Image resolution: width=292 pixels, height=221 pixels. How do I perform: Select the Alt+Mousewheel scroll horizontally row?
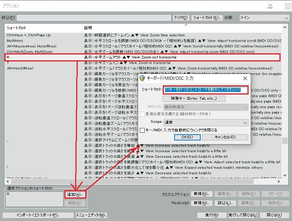(x=143, y=46)
